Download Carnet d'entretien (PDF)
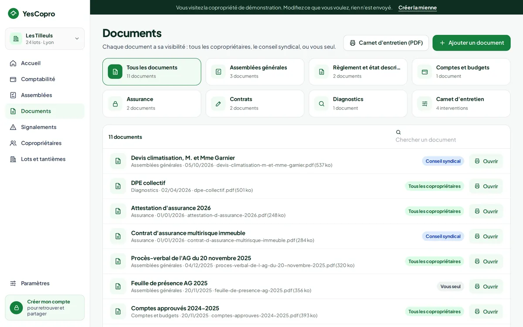This screenshot has width=523, height=327. pos(386,43)
